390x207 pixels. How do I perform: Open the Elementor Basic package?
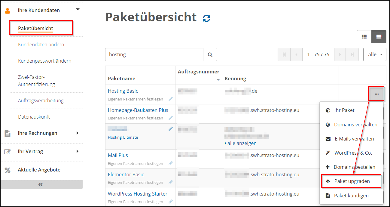[126, 174]
